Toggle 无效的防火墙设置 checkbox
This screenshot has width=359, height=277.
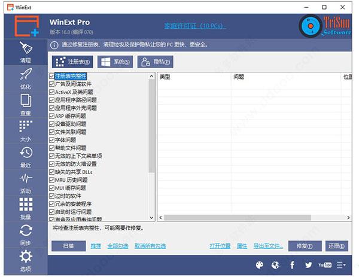[x=51, y=164]
